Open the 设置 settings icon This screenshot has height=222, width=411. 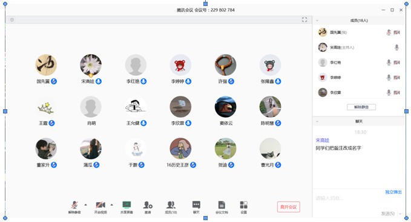(x=243, y=205)
